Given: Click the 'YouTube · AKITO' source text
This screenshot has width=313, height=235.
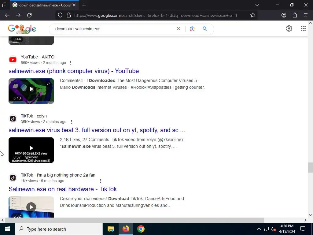Looking at the screenshot, I should (38, 57).
